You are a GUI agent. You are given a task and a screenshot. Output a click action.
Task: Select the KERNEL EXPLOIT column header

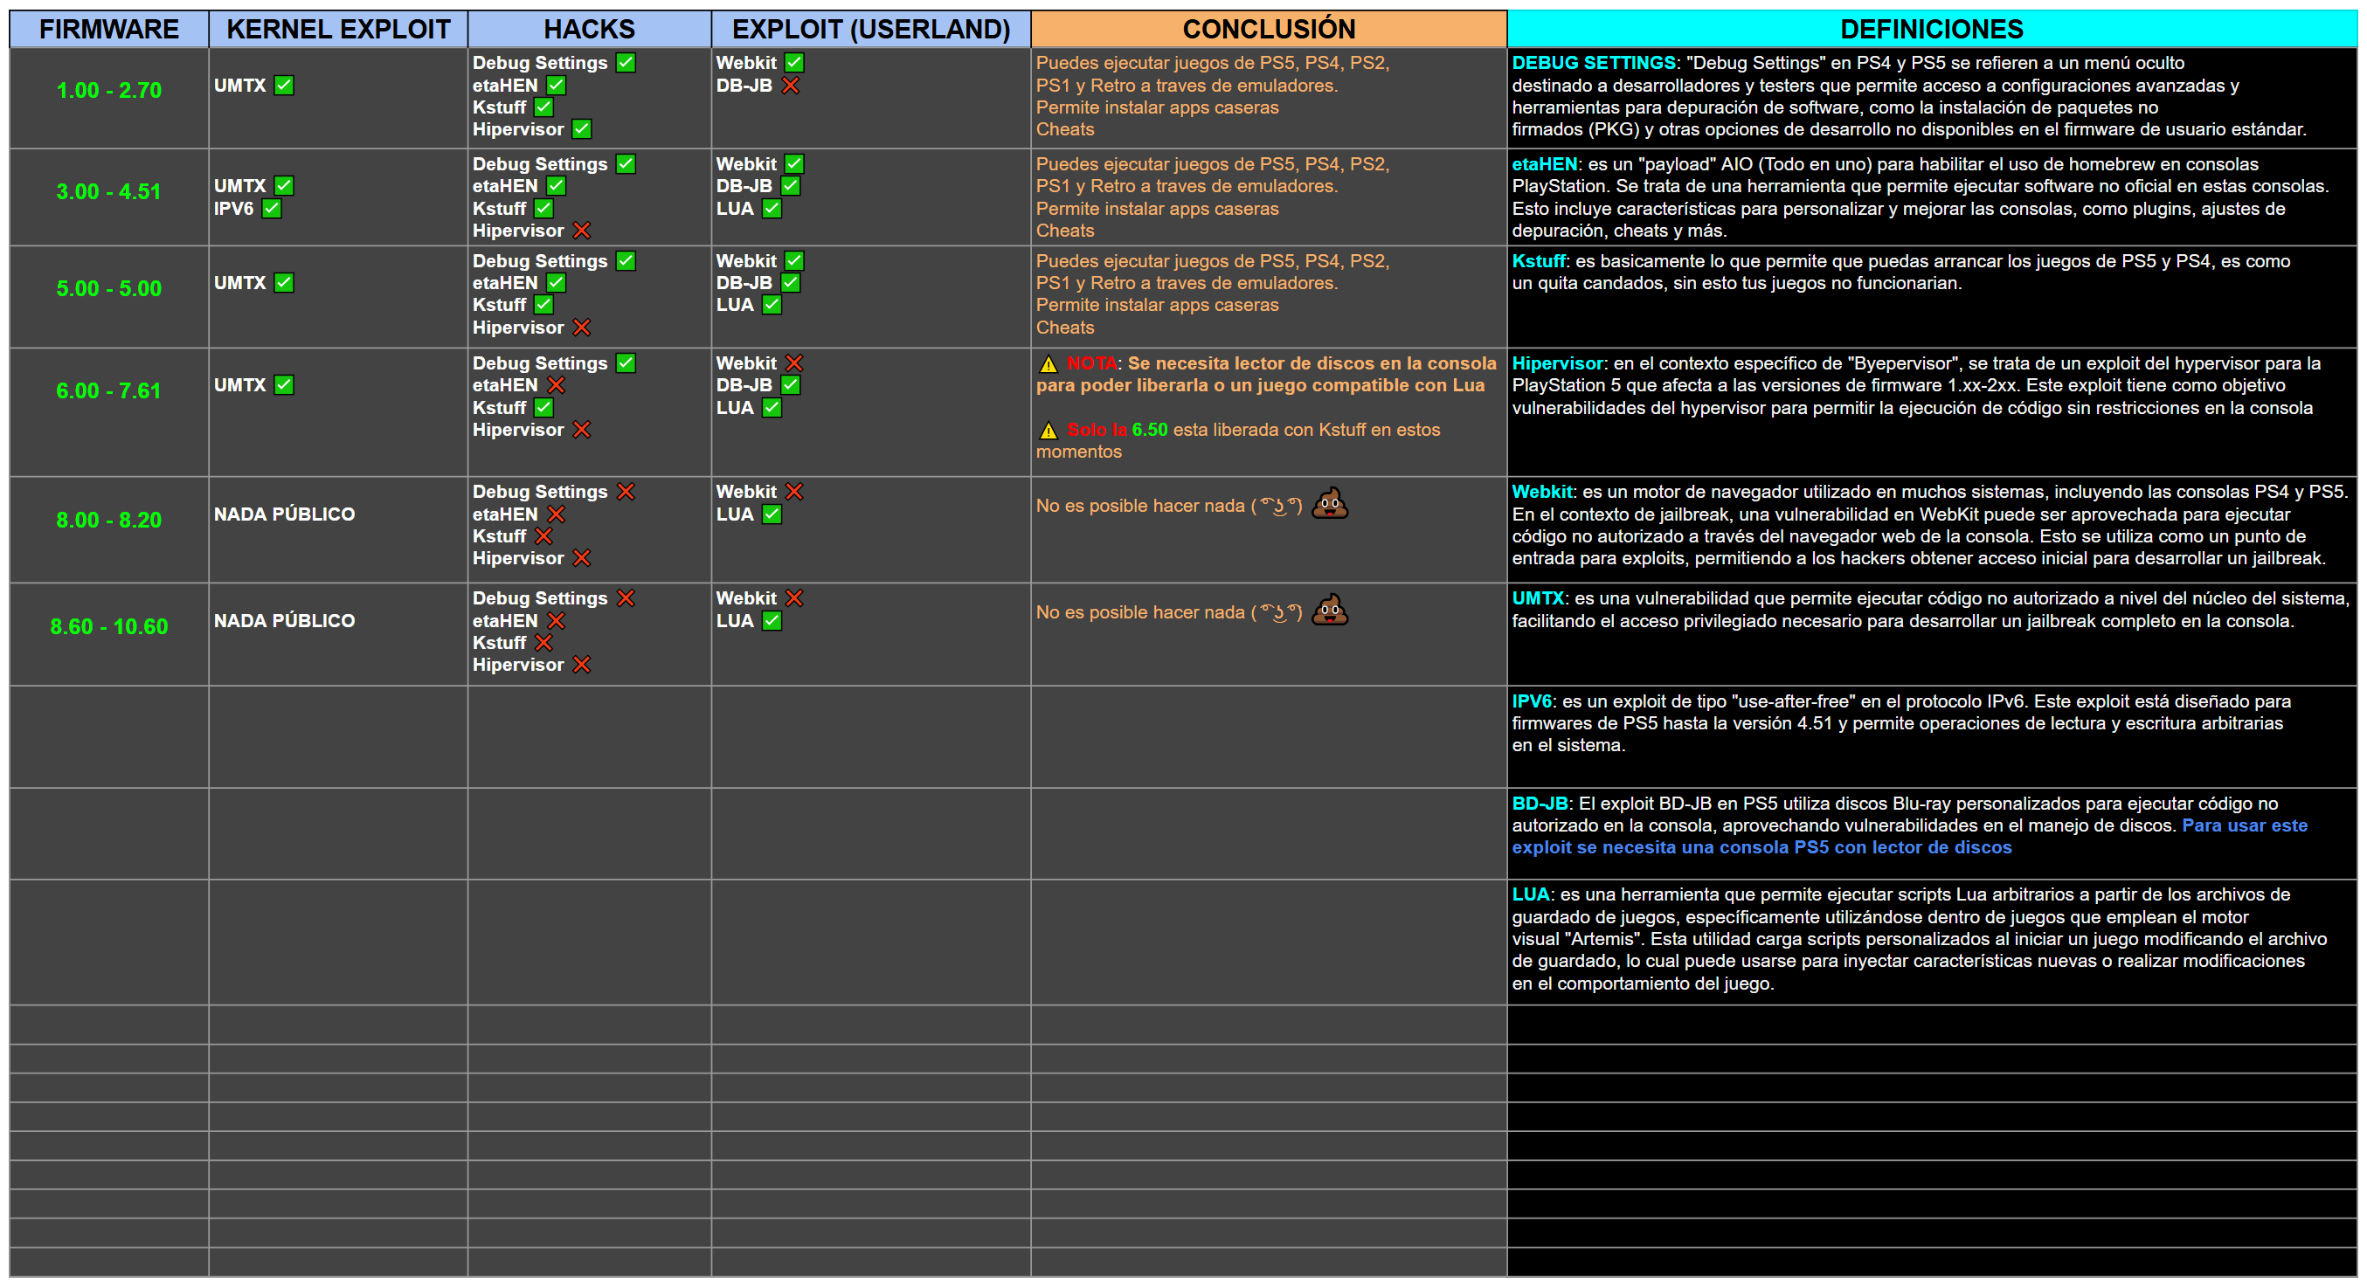point(338,29)
